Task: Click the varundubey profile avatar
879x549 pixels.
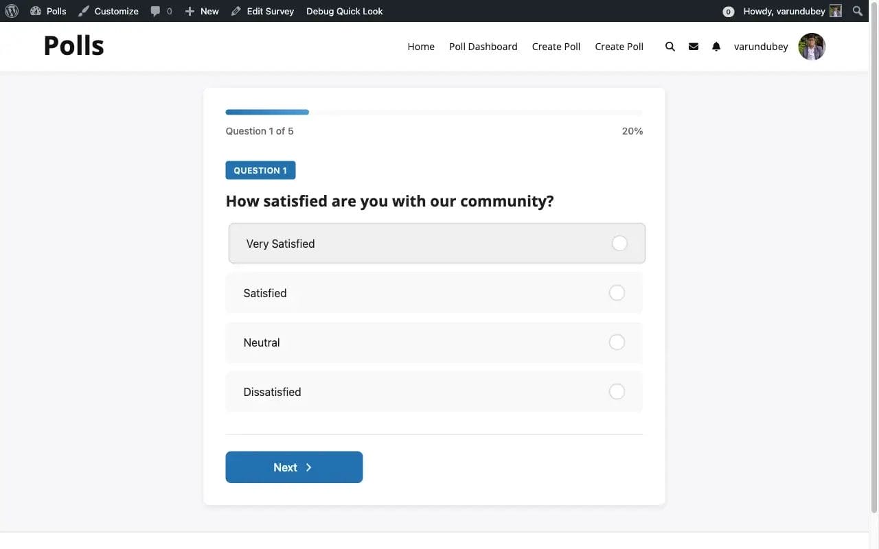Action: [x=812, y=46]
